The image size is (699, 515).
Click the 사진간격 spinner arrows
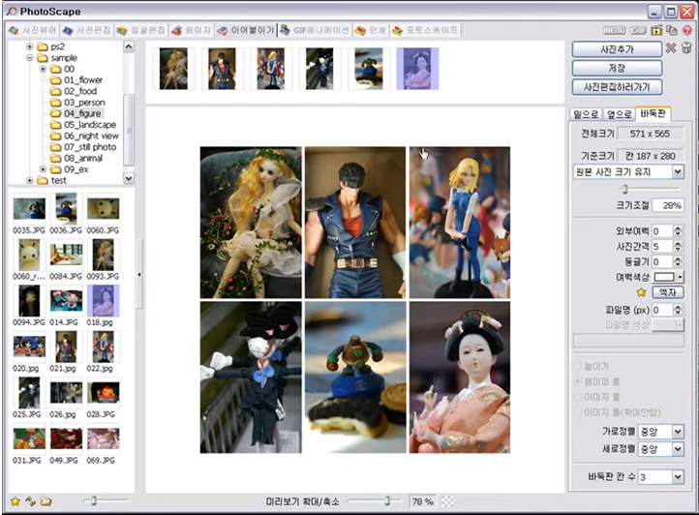678,246
